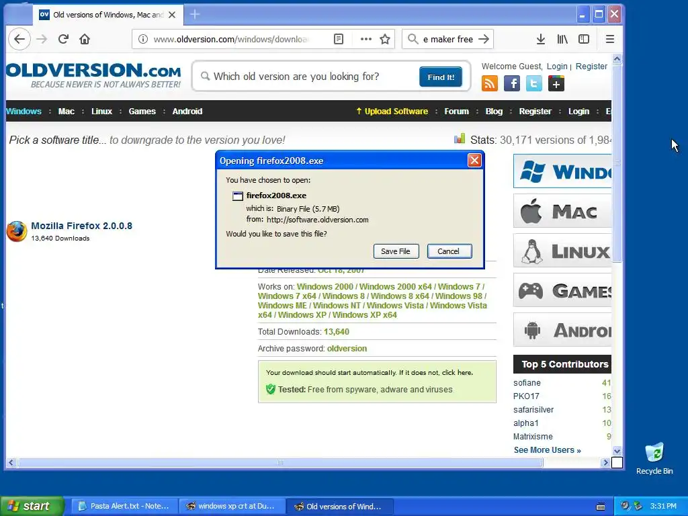Toggle the sidebar icon in toolbar
The image size is (688, 516).
(x=584, y=39)
